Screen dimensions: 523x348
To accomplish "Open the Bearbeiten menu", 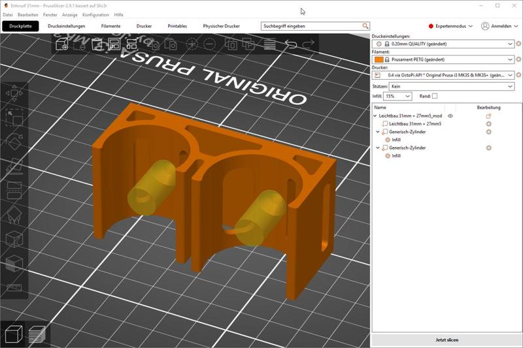I will [27, 14].
